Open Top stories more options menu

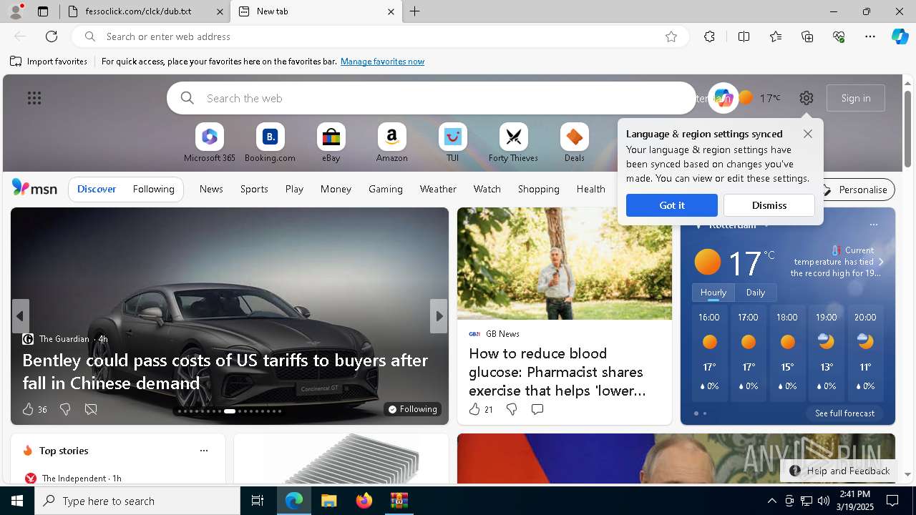click(x=204, y=451)
